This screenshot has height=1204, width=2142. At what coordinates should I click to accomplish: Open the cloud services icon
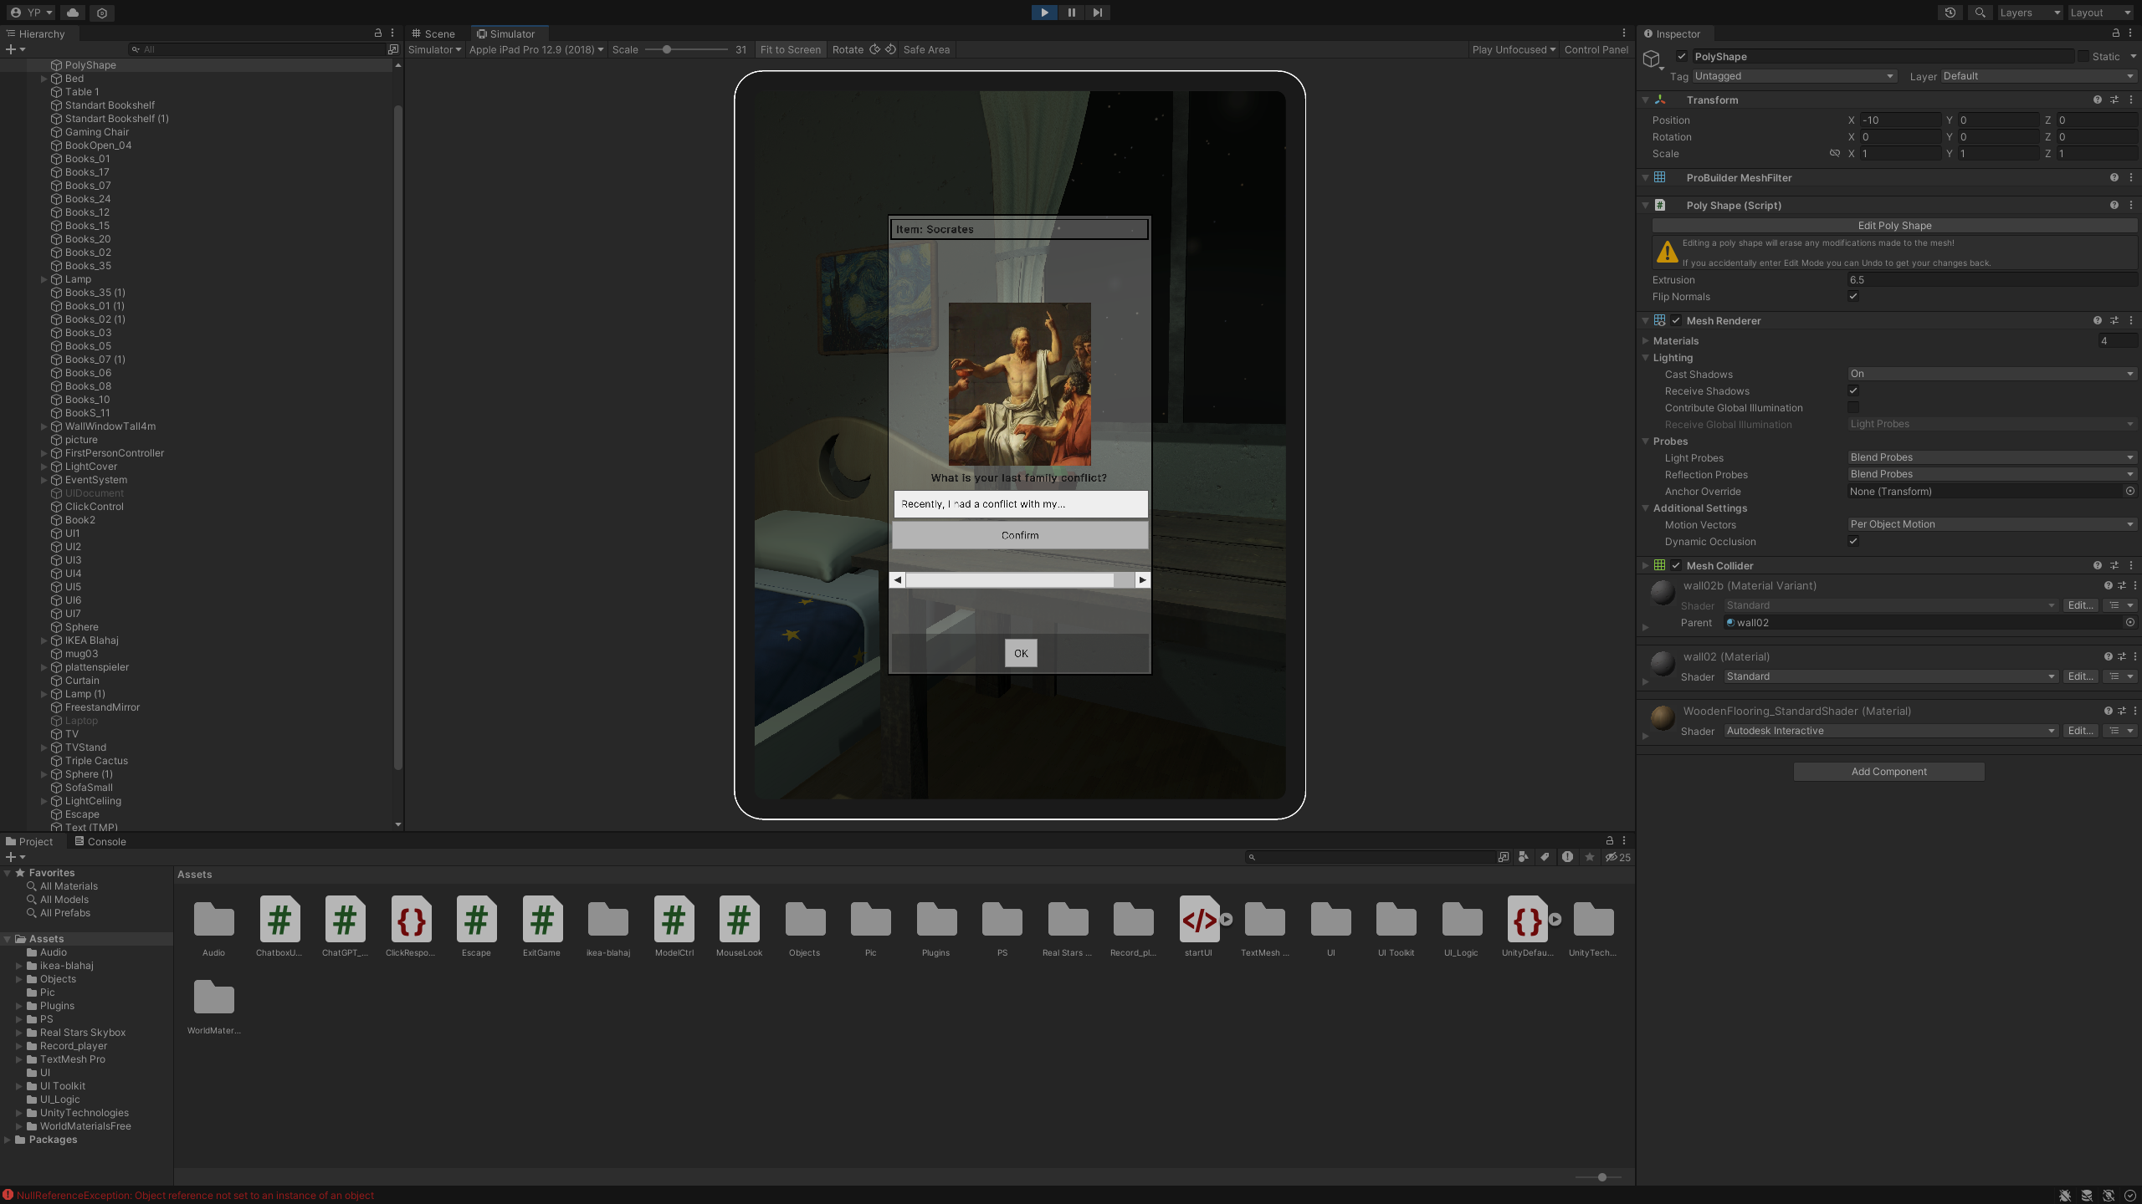point(73,13)
